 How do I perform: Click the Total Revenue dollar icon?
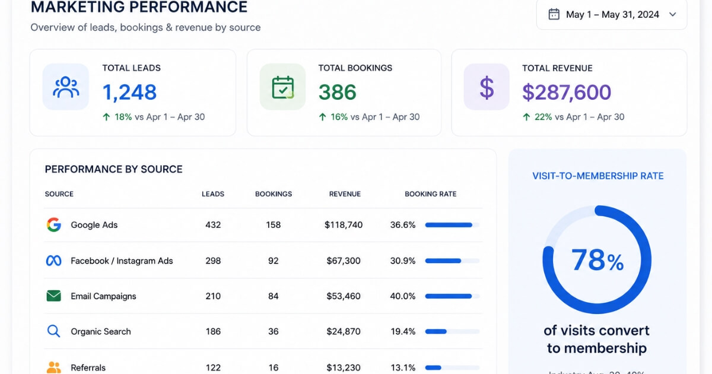tap(487, 87)
